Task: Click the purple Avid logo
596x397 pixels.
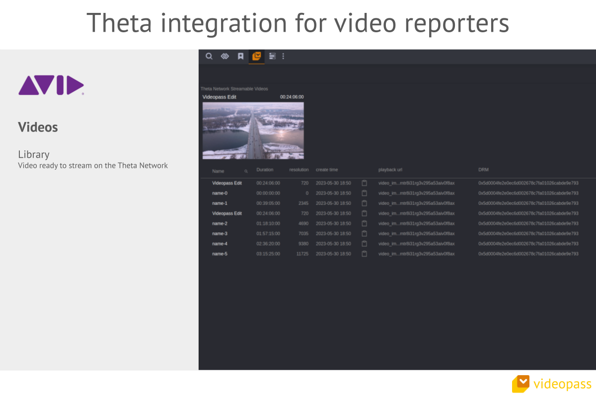Action: pos(51,85)
